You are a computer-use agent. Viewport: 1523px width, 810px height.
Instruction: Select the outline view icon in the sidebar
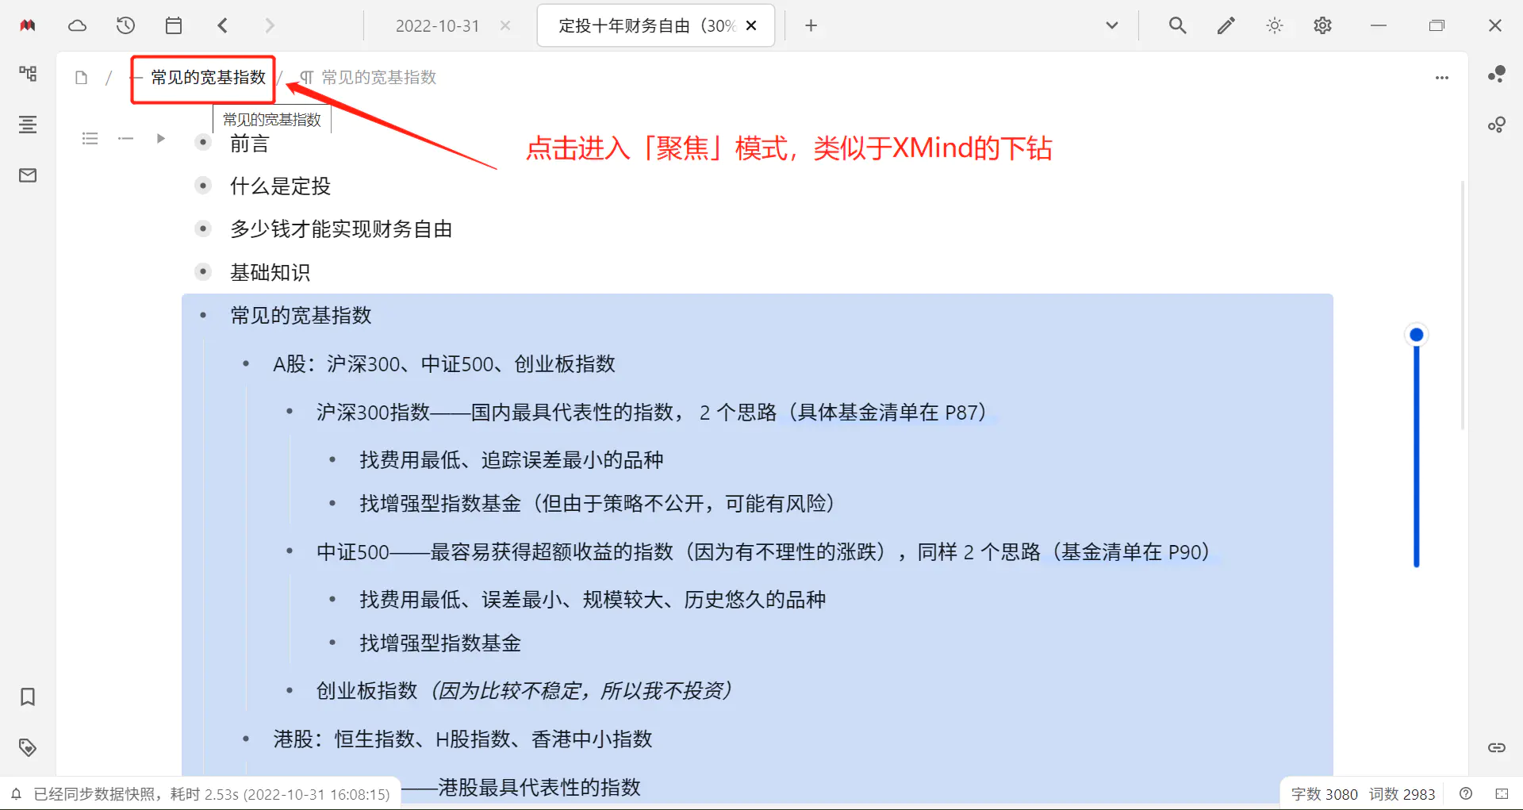pos(28,125)
